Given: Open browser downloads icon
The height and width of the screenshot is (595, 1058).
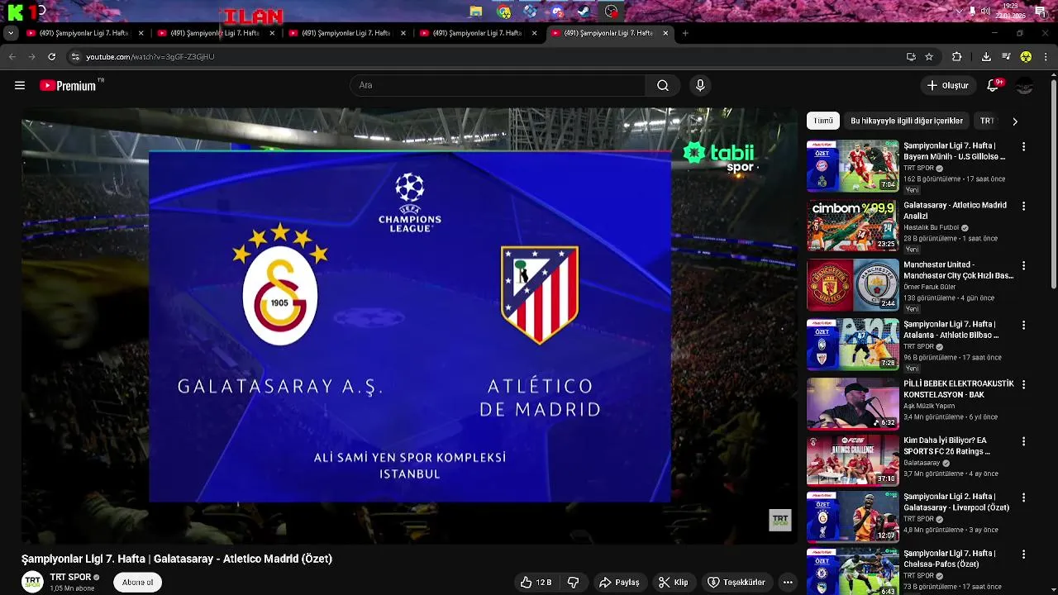Looking at the screenshot, I should point(986,57).
